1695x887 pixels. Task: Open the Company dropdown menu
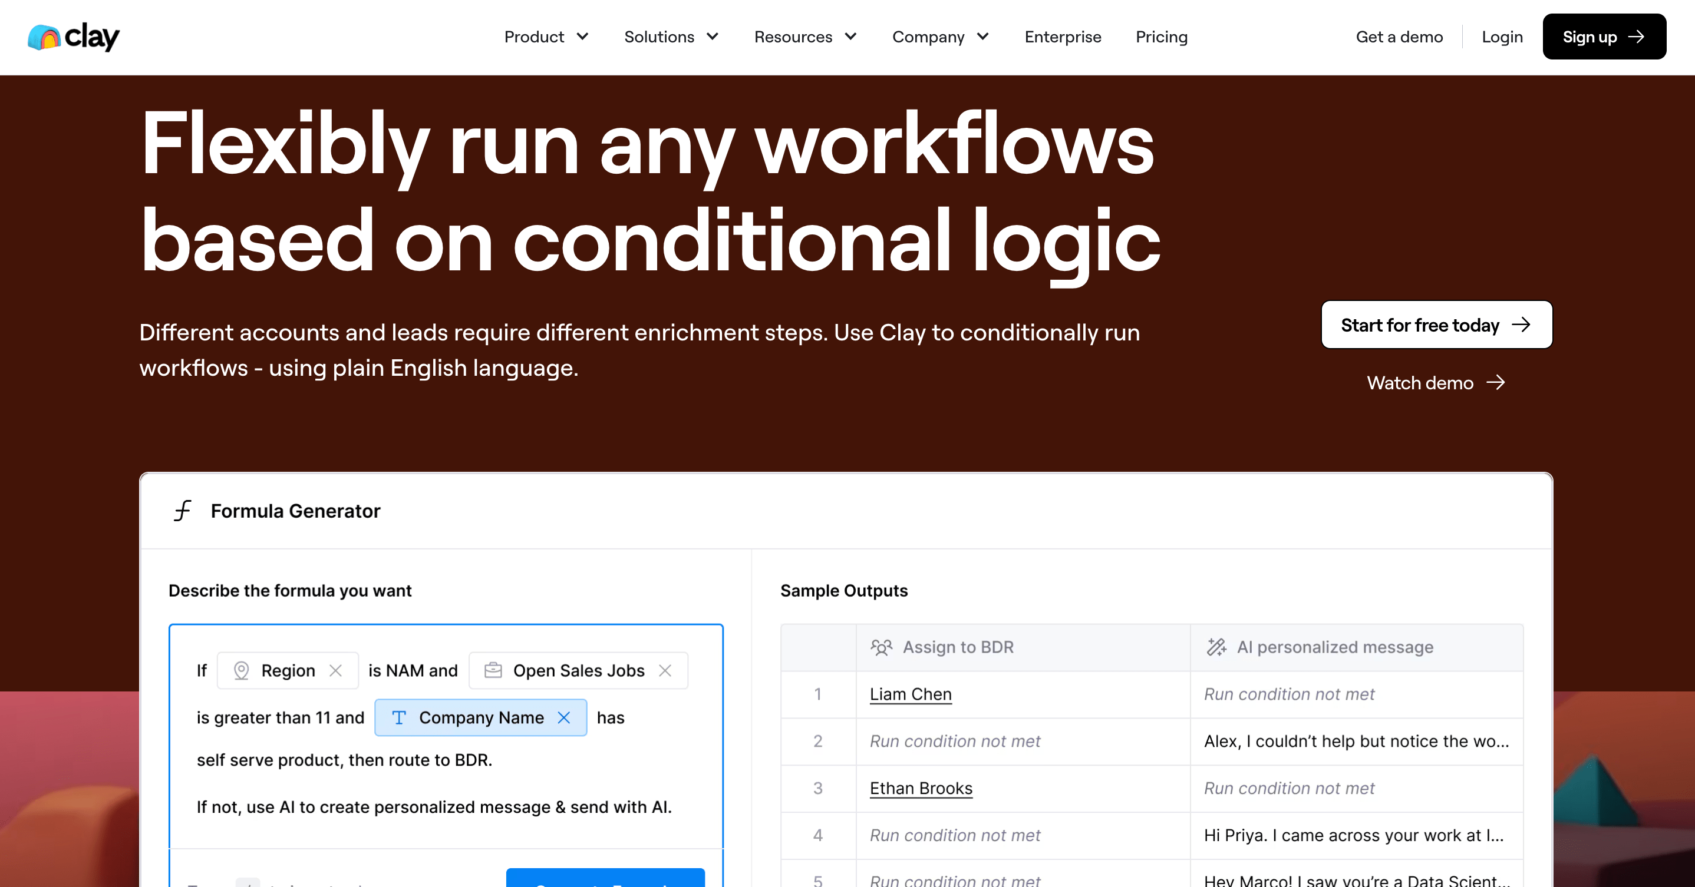tap(940, 37)
